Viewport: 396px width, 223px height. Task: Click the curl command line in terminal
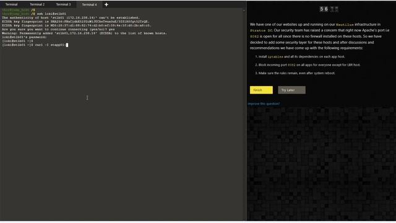coord(35,45)
